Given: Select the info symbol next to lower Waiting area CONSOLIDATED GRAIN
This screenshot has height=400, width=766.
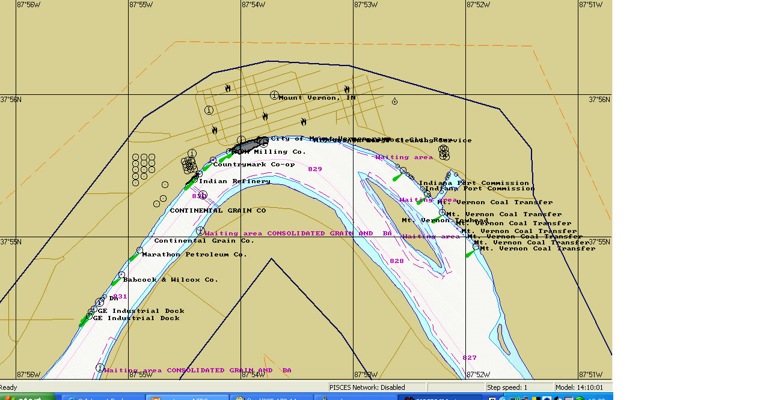Looking at the screenshot, I should tap(100, 368).
